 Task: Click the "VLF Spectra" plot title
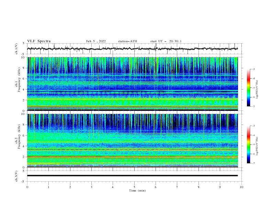[39, 41]
